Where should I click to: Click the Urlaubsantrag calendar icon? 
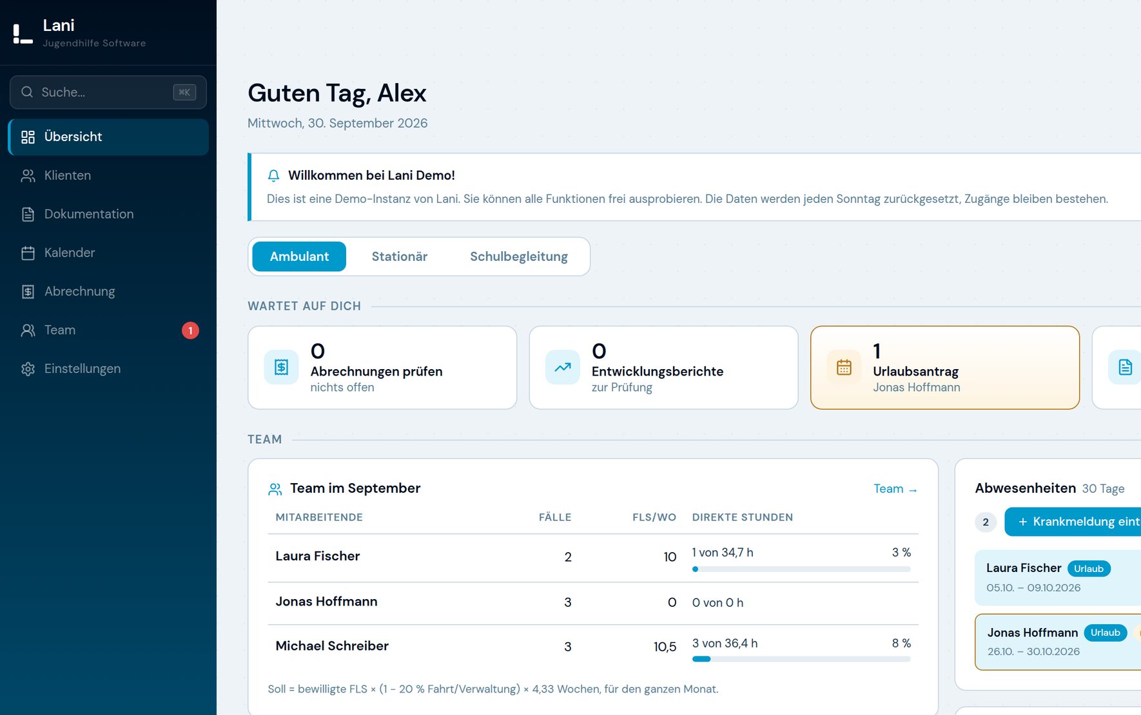pyautogui.click(x=844, y=367)
